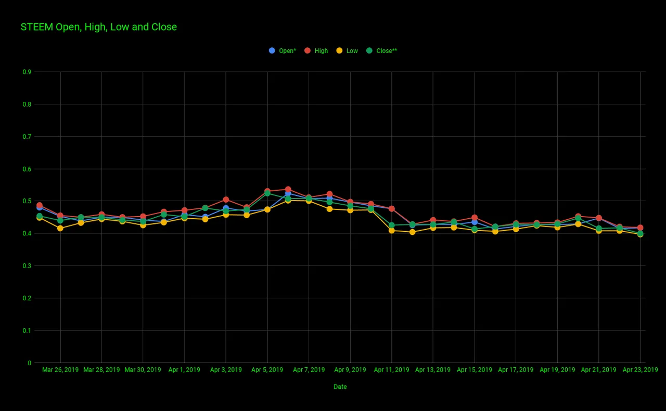Select the Low legend label
This screenshot has height=411, width=666.
(352, 51)
